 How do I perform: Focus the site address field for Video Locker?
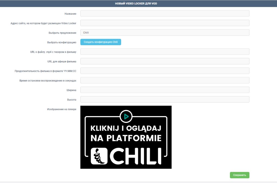(x=165, y=23)
